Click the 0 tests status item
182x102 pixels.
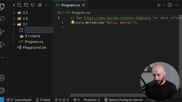(x=43, y=100)
